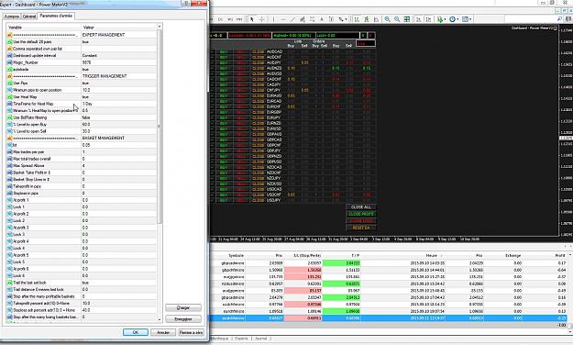Viewport: 573px width, 345px height.
Task: Click the Enregistrer button
Action: point(183,319)
